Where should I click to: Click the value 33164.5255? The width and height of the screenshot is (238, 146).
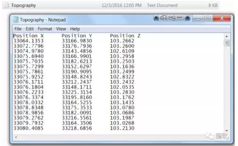[x=77, y=102]
